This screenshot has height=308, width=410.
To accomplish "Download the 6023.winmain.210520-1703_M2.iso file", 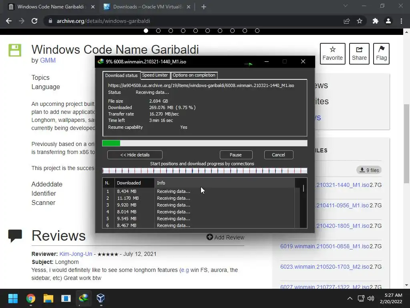I will pyautogui.click(x=324, y=267).
